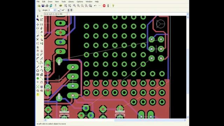
Task: Redo the undone action
Action: coord(99,6)
